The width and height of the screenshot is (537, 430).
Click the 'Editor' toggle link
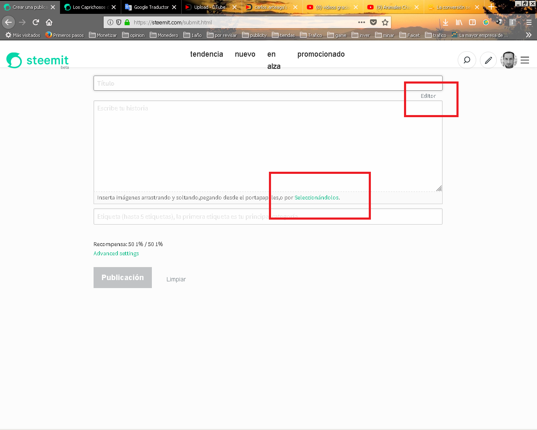(x=428, y=96)
